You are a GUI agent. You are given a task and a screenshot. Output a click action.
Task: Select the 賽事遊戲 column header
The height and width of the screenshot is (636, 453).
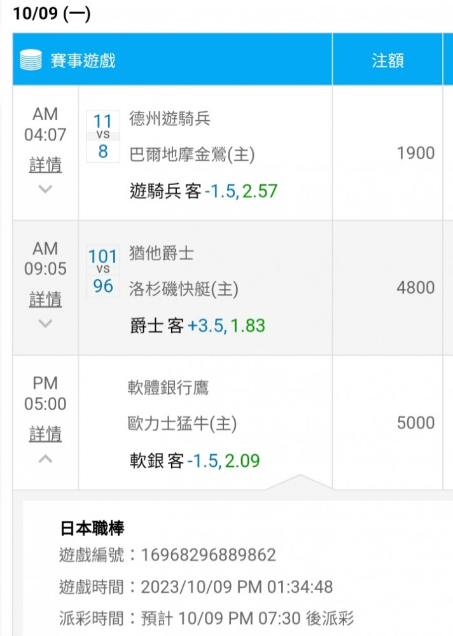(83, 60)
